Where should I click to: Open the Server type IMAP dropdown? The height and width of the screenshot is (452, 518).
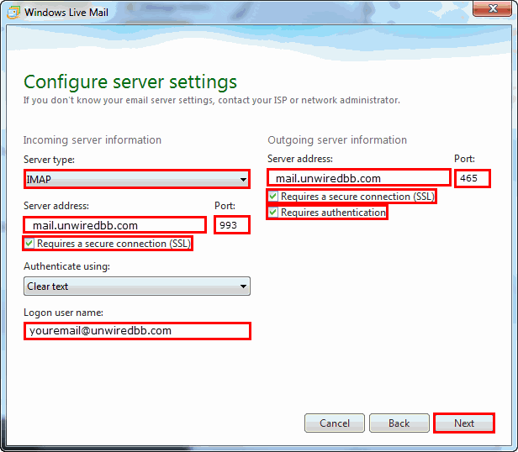[137, 179]
